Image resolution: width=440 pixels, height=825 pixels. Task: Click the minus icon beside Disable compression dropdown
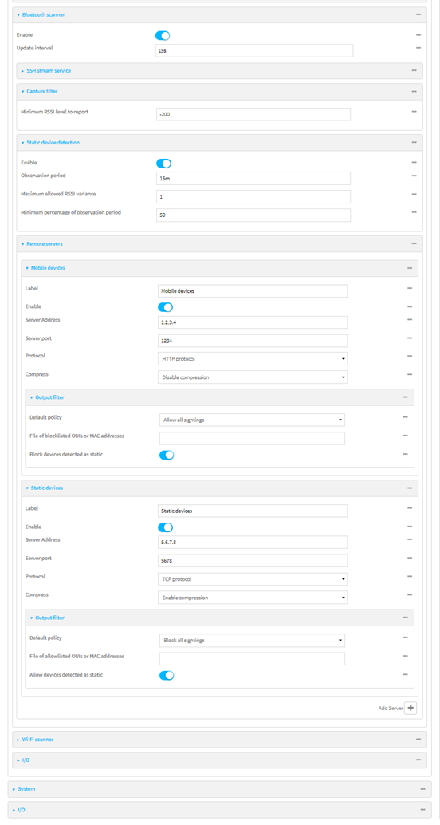[410, 374]
